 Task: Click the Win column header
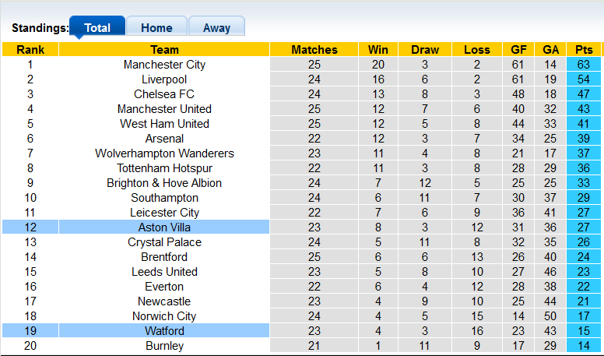tap(378, 50)
